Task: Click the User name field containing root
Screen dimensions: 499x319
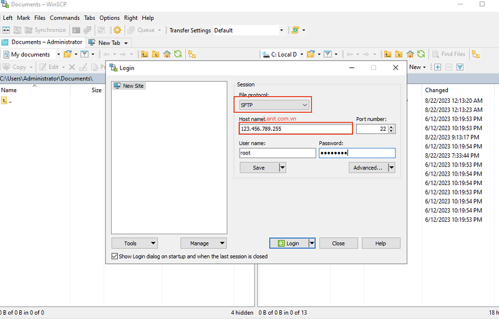Action: pos(278,153)
